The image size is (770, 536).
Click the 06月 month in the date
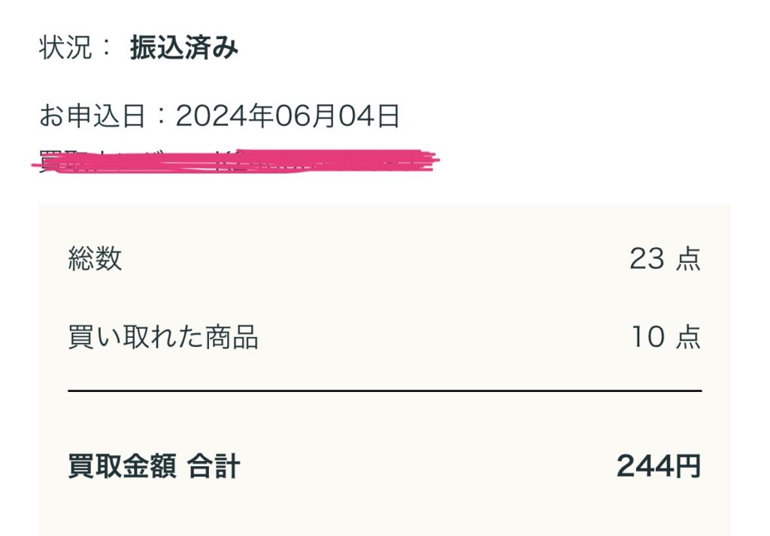pyautogui.click(x=305, y=116)
